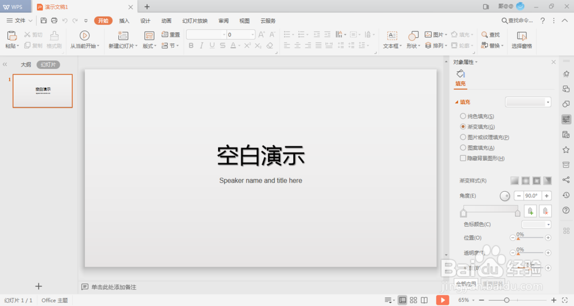Open the Layout (版式) icon

point(149,36)
